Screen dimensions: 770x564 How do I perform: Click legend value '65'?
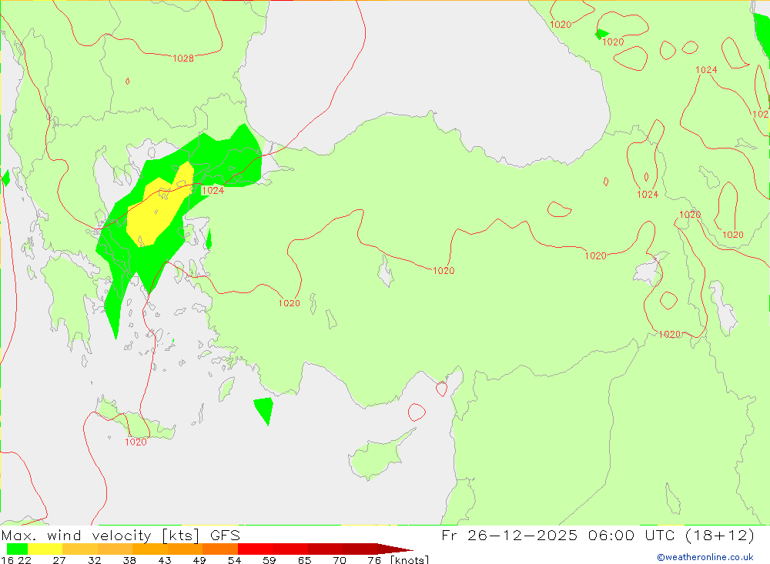coord(304,560)
